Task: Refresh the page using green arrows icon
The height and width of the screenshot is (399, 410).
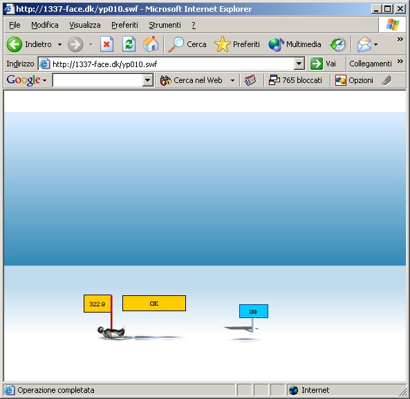Action: tap(129, 44)
